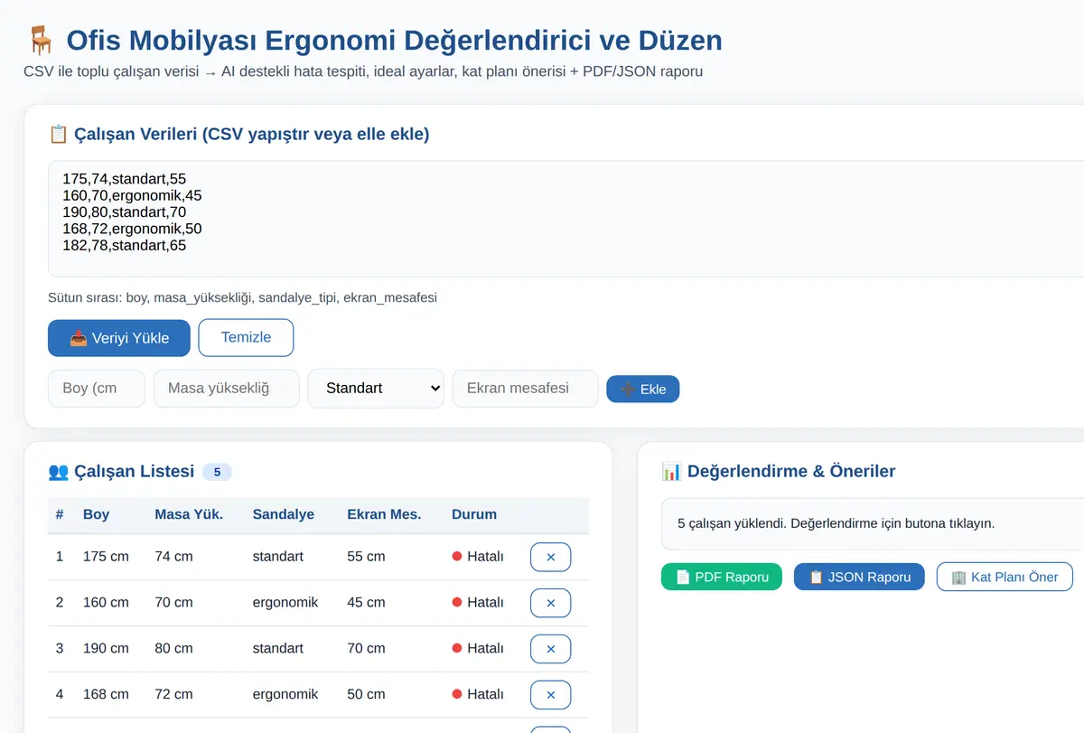Image resolution: width=1084 pixels, height=733 pixels.
Task: Click the Temizle button
Action: click(246, 337)
